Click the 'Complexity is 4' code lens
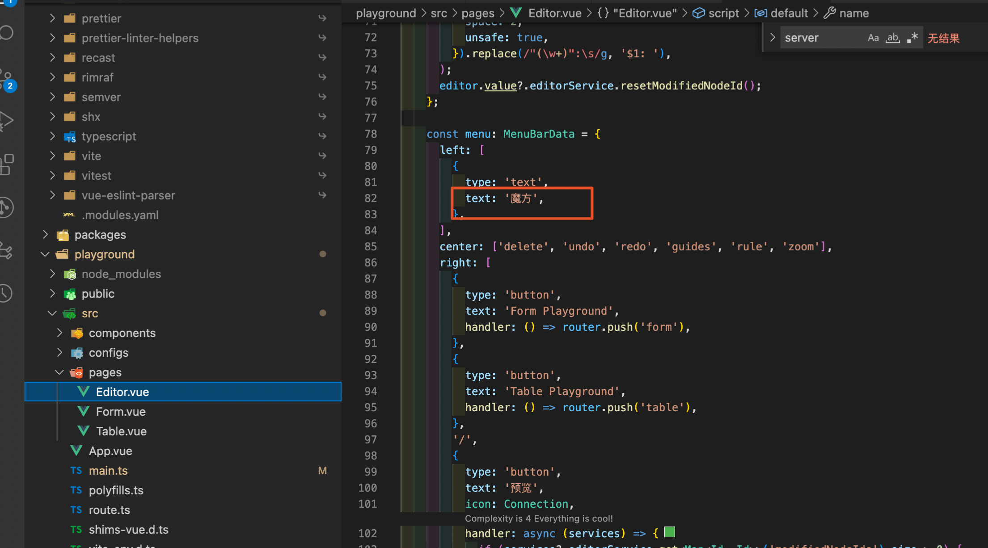 pos(539,518)
